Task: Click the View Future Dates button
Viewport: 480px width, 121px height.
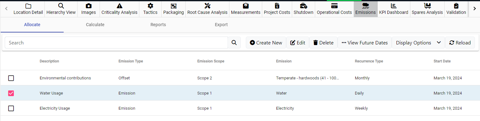Action: click(x=365, y=43)
